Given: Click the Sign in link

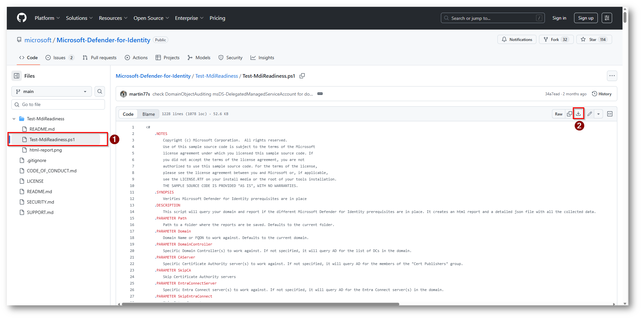Looking at the screenshot, I should point(559,18).
